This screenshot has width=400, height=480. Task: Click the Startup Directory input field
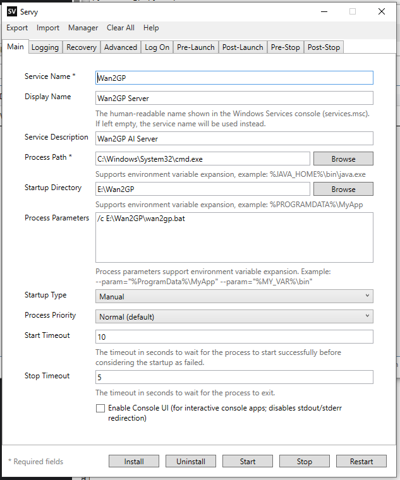(203, 189)
